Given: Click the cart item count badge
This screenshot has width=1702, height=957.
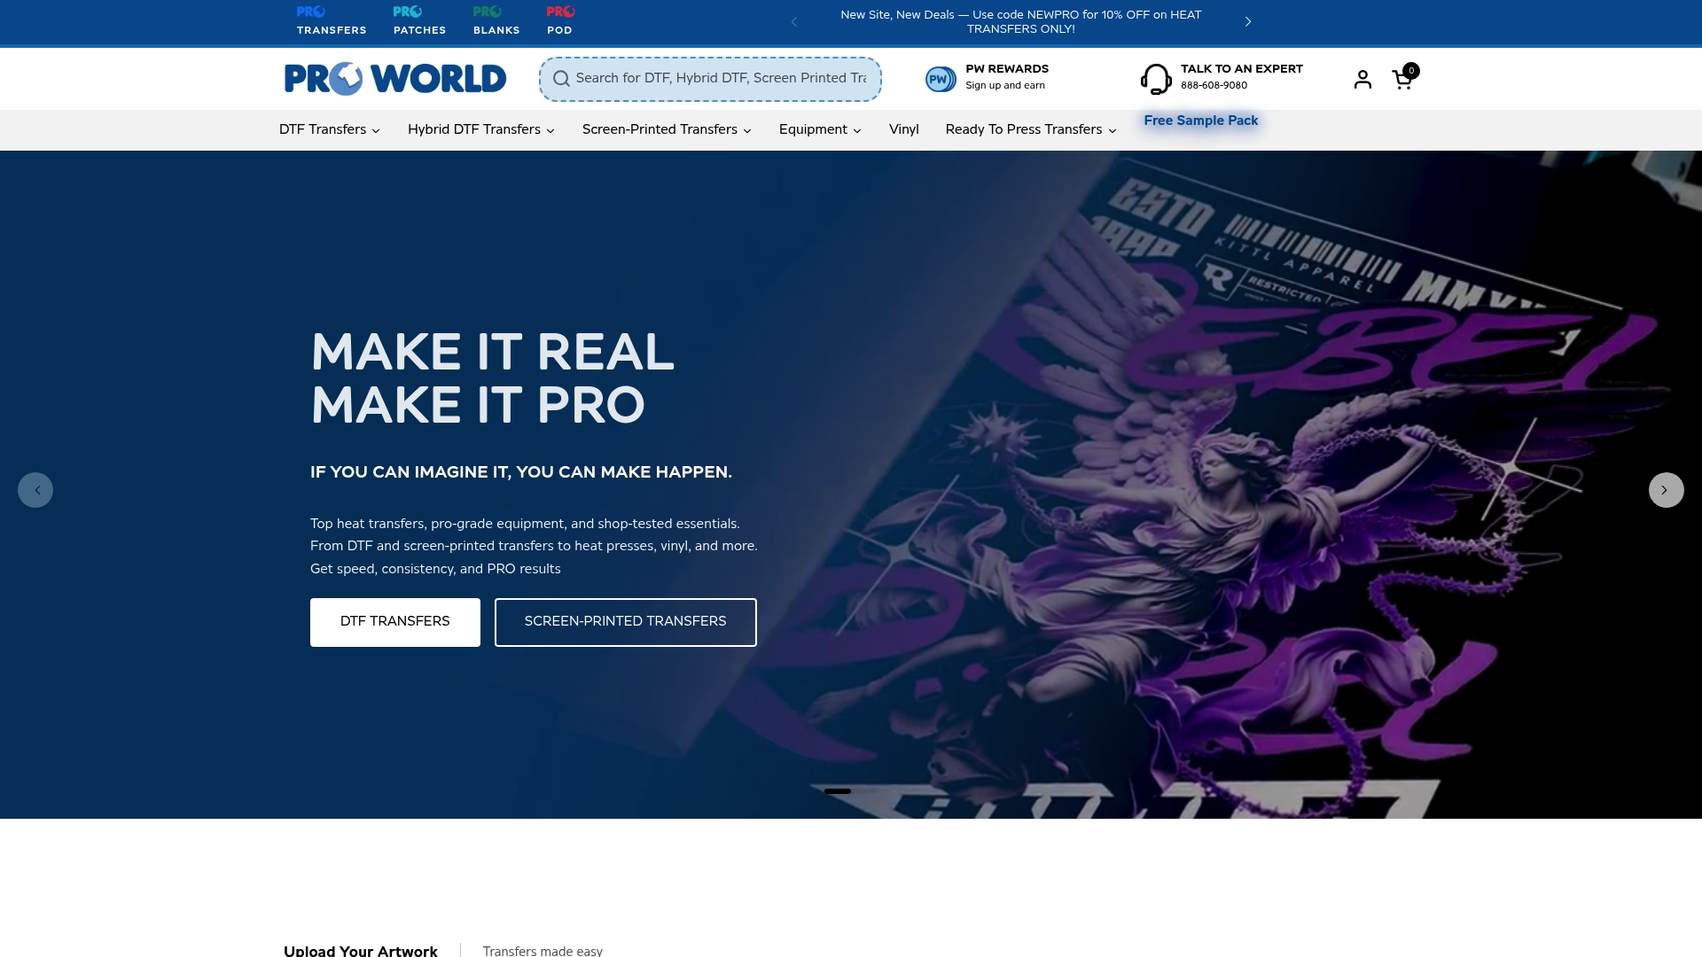Looking at the screenshot, I should pyautogui.click(x=1411, y=70).
